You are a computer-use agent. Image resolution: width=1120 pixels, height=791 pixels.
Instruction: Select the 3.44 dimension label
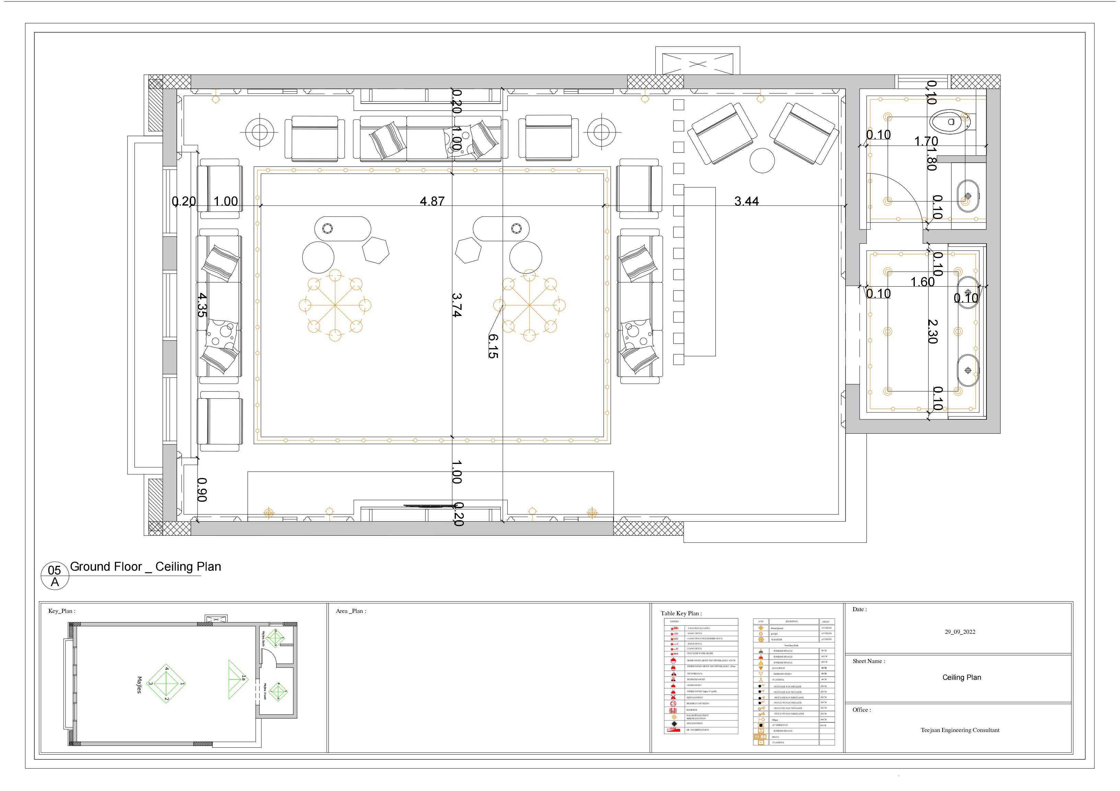[746, 201]
